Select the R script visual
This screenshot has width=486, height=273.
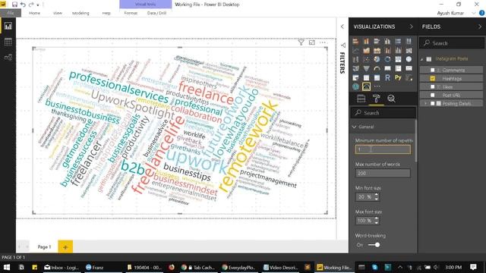[387, 77]
